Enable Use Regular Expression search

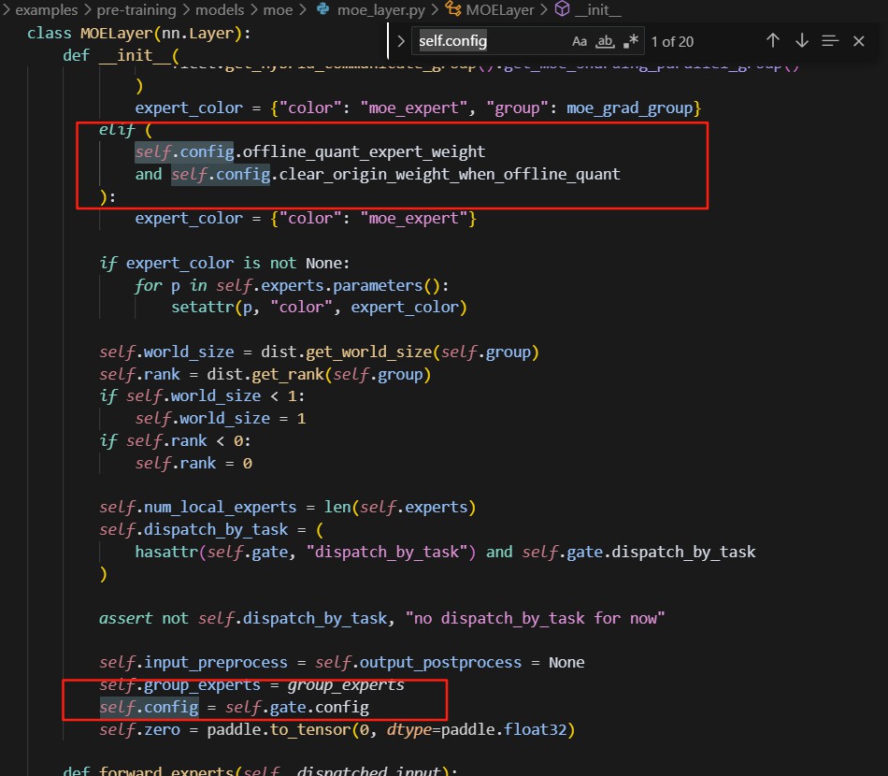click(631, 41)
